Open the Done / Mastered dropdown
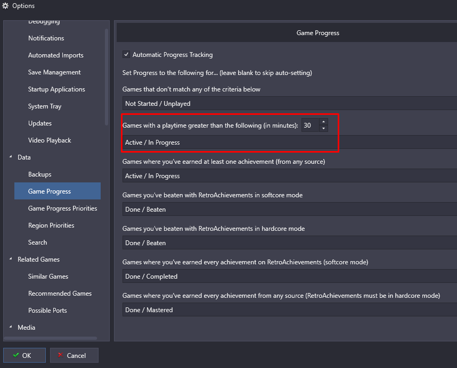Image resolution: width=457 pixels, height=368 pixels. pos(288,310)
